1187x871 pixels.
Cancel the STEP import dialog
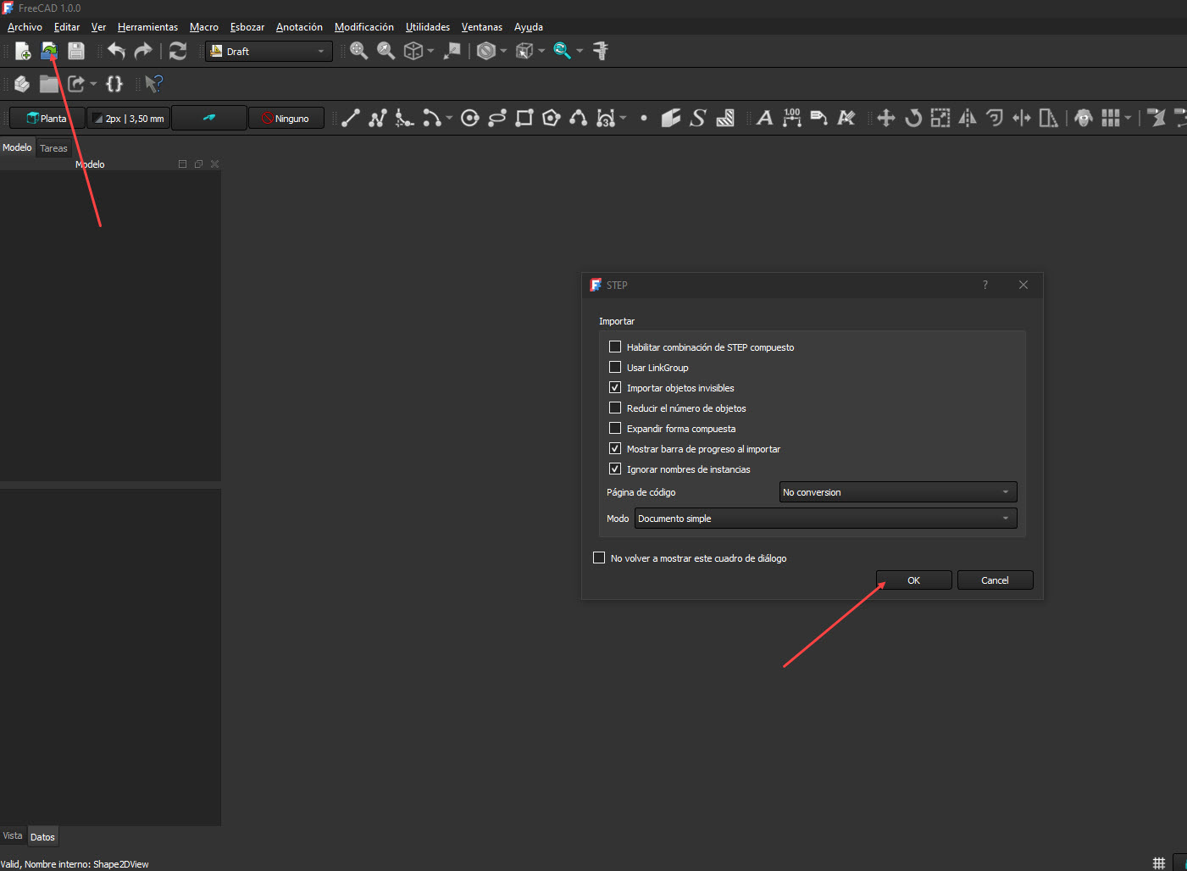click(995, 580)
